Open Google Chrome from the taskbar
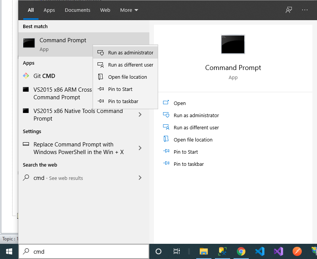This screenshot has height=259, width=317. point(241,251)
